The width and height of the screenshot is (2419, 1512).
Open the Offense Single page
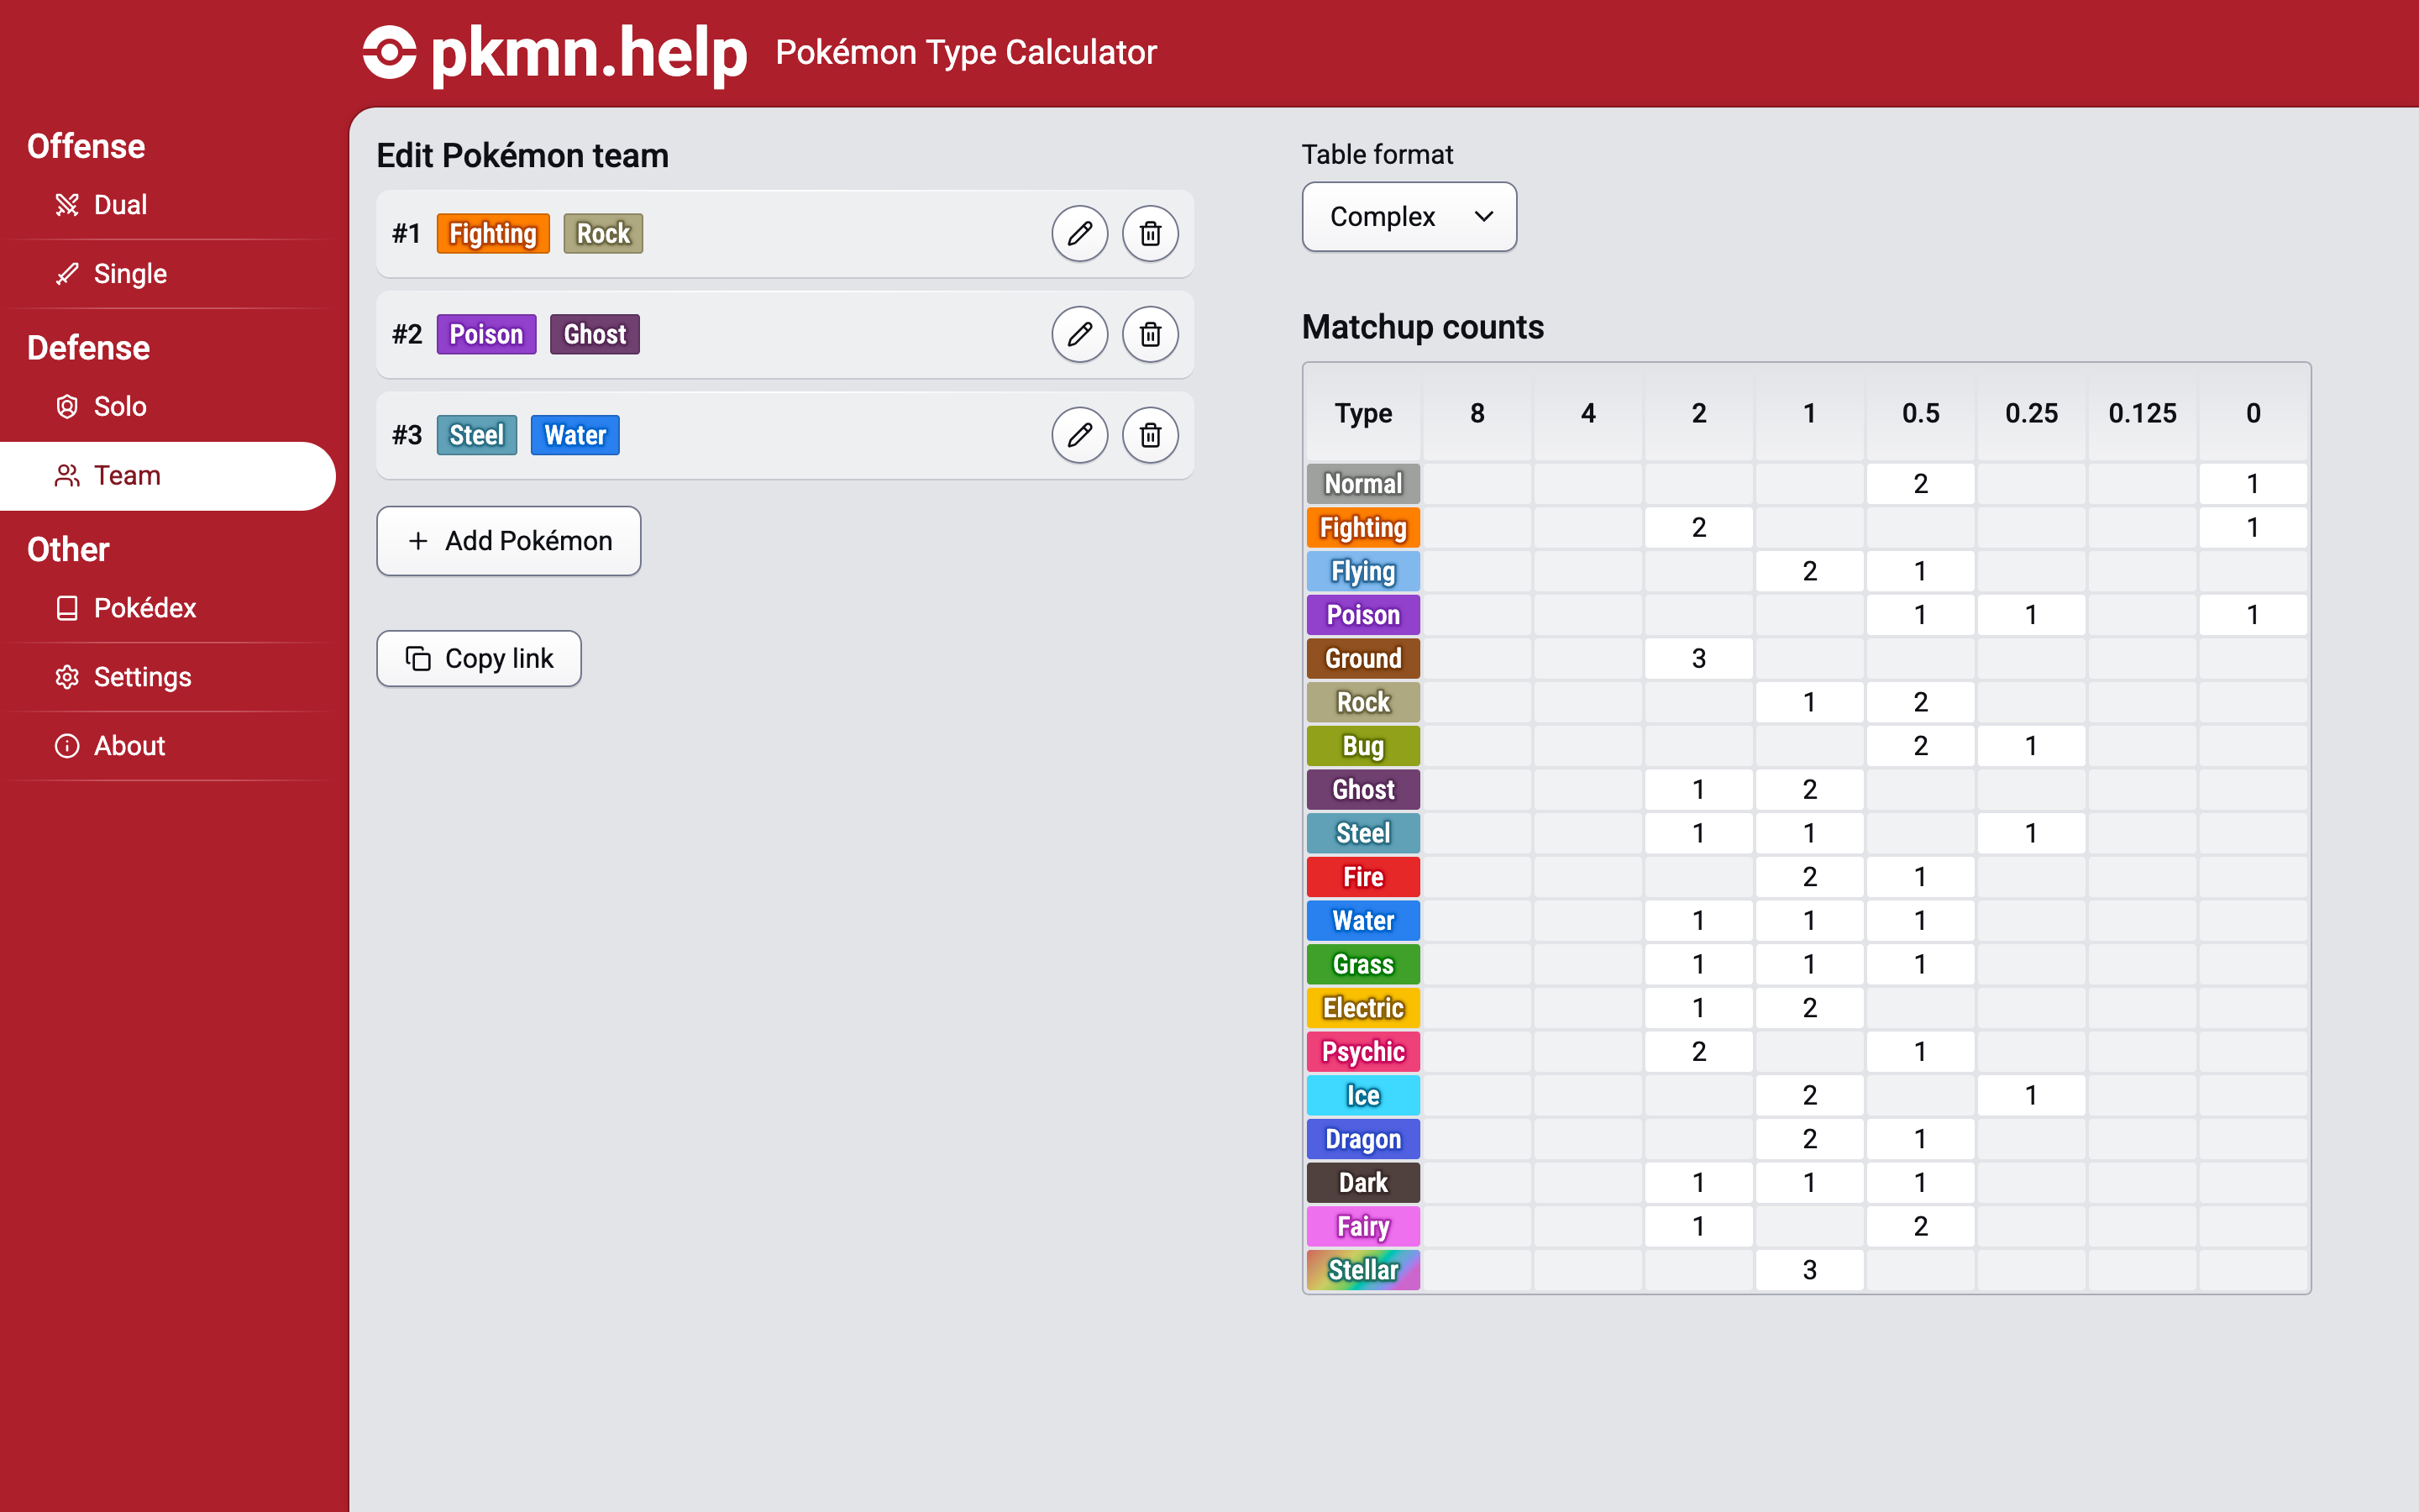coord(130,274)
